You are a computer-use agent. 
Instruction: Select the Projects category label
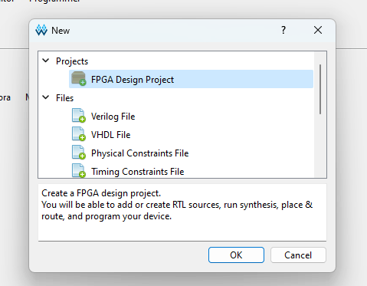[72, 61]
